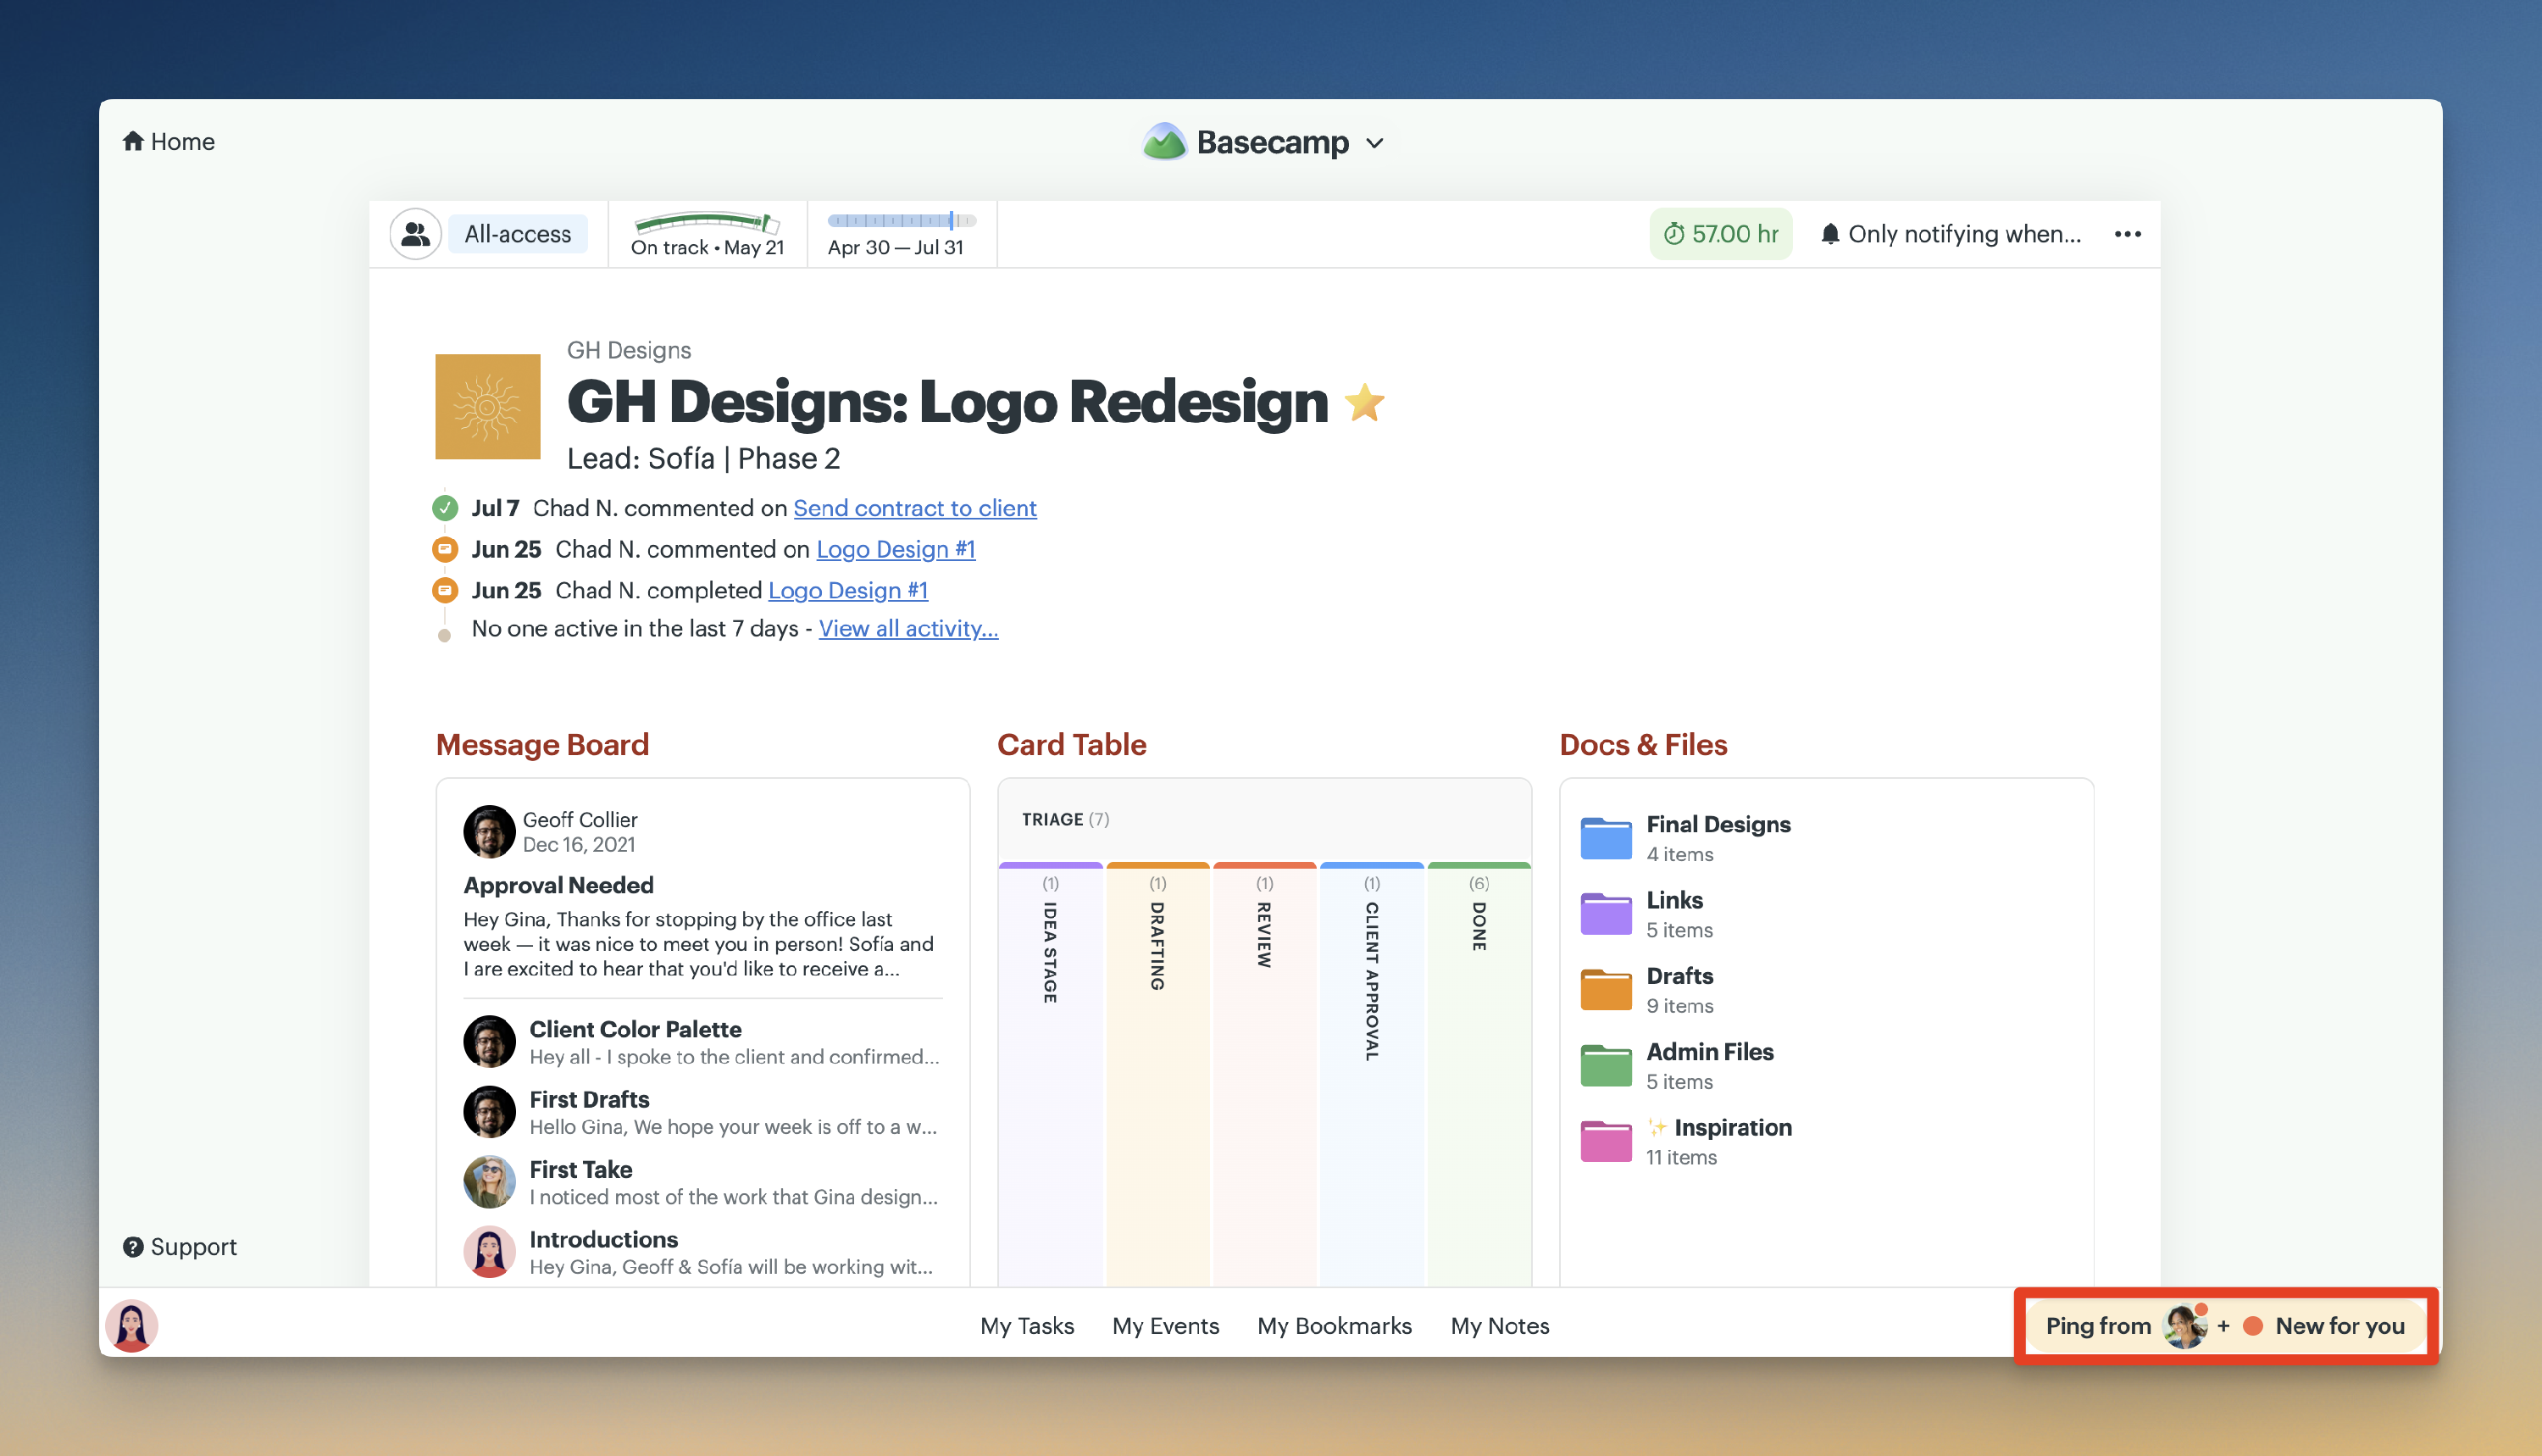Viewport: 2542px width, 1456px height.
Task: Click the Support text link
Action: click(193, 1247)
